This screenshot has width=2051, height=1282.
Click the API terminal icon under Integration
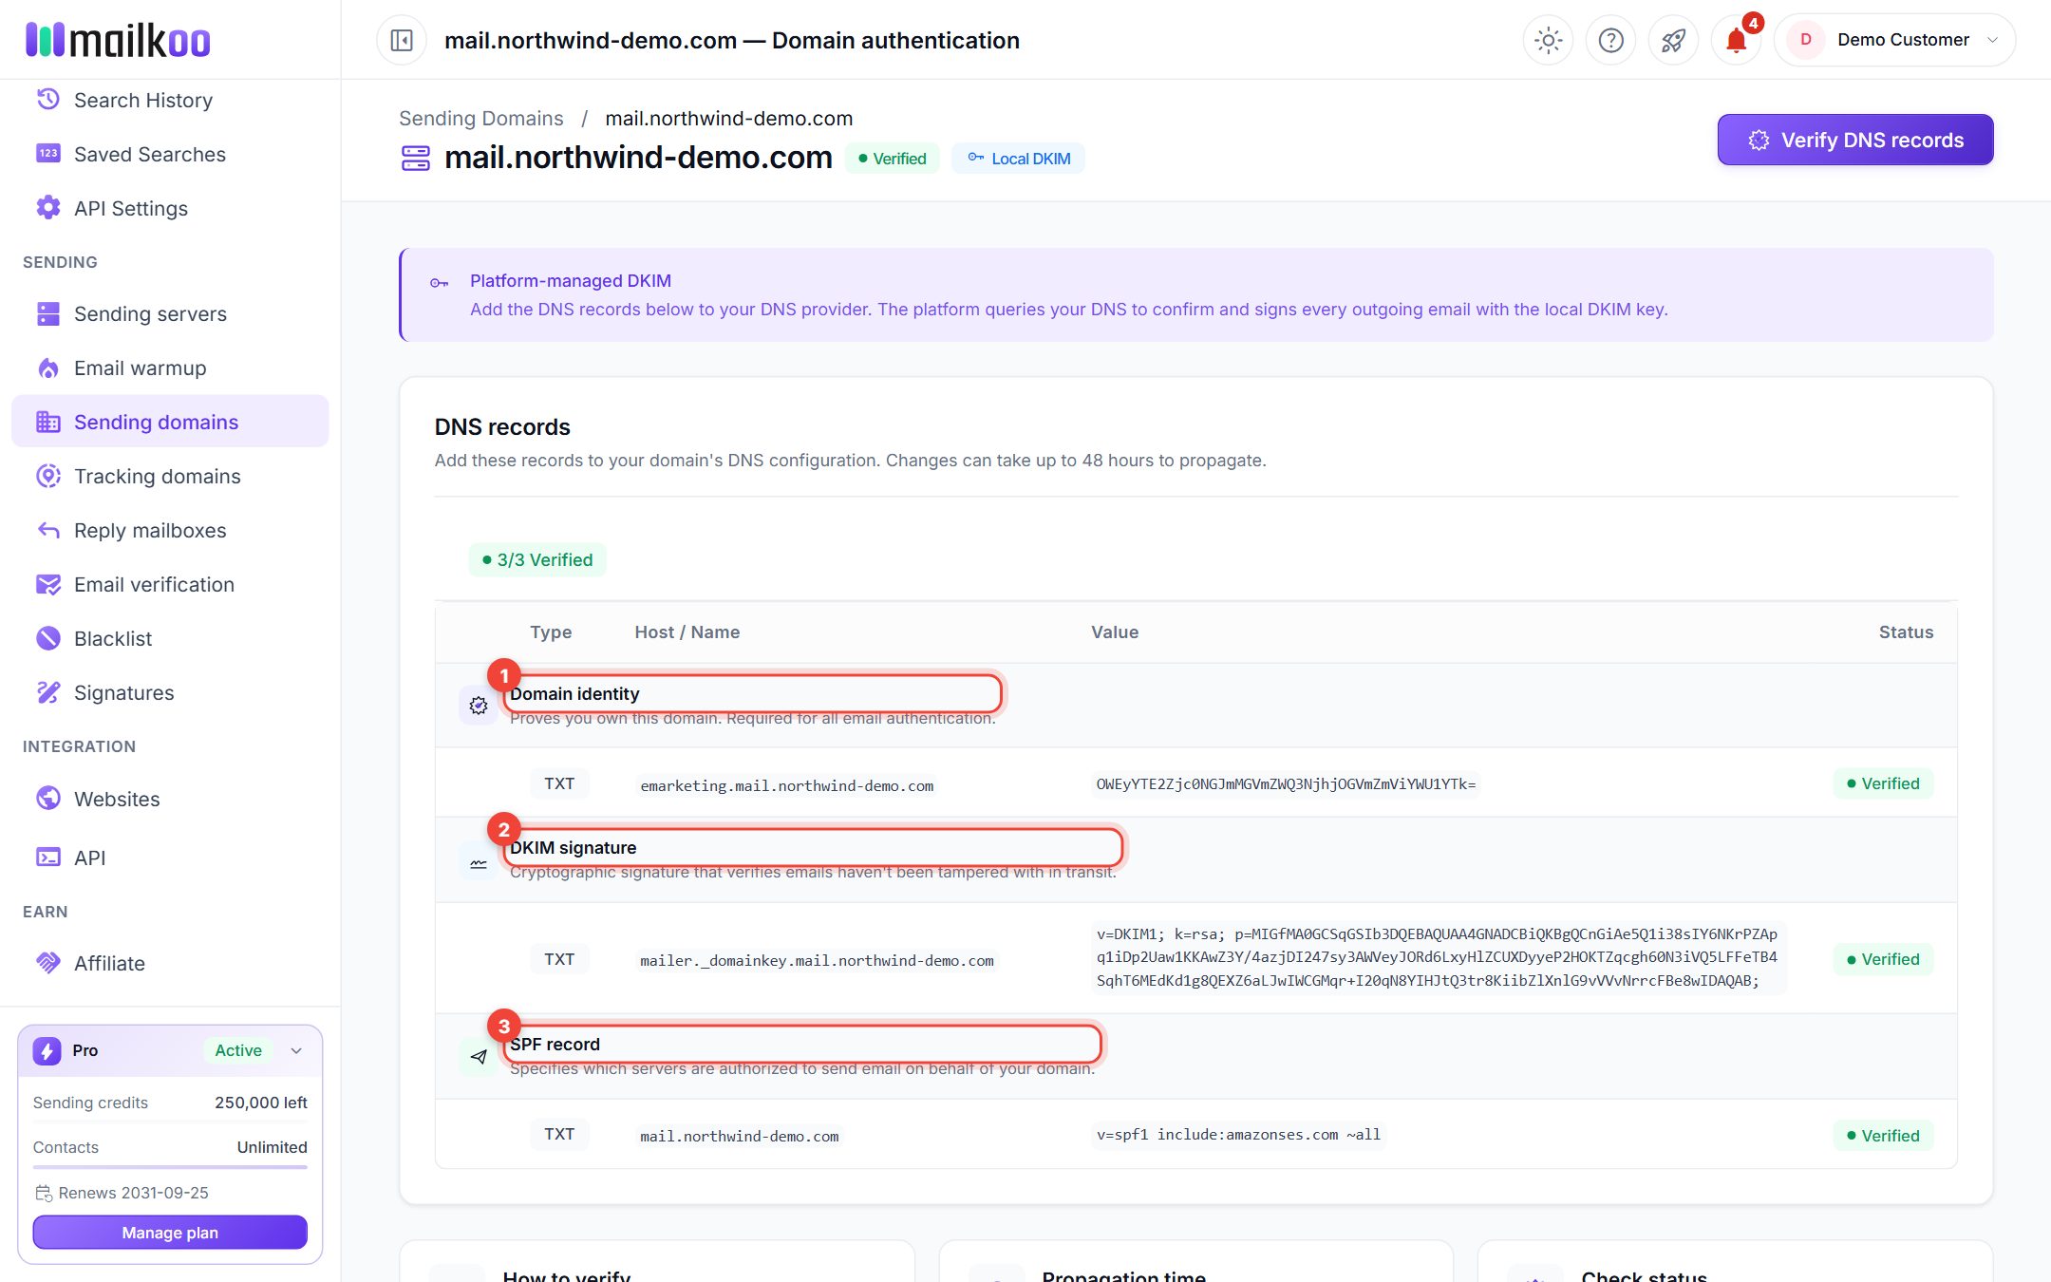[47, 858]
